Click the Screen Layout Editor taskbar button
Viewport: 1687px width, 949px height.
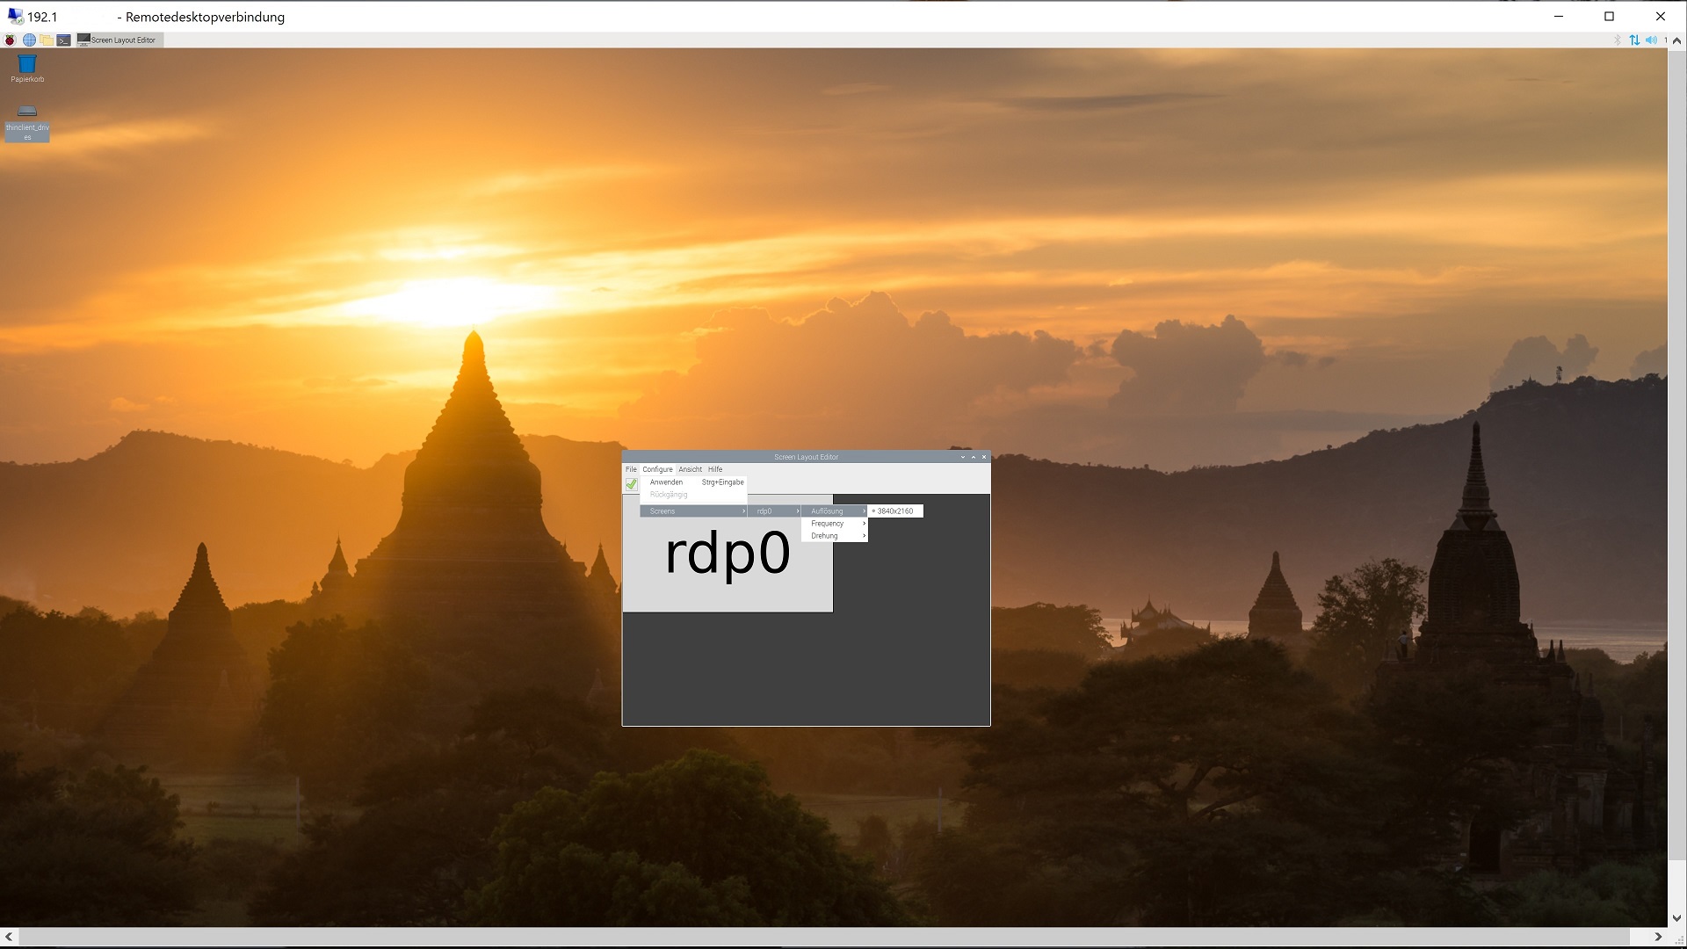pyautogui.click(x=119, y=40)
